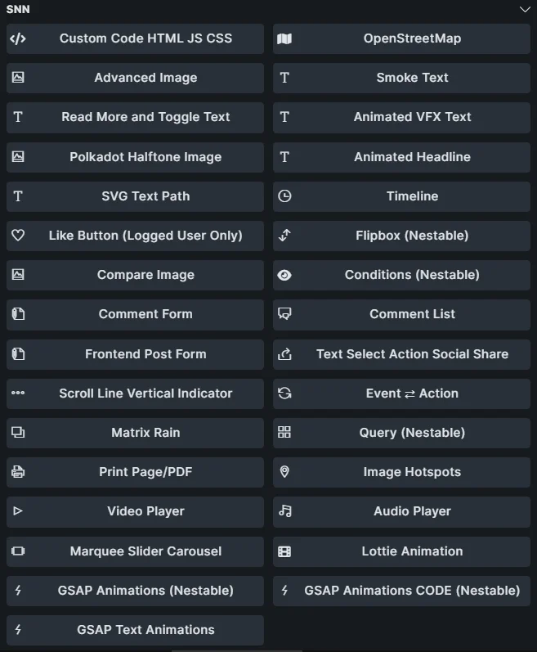Click the clock icon beside Timeline

284,196
